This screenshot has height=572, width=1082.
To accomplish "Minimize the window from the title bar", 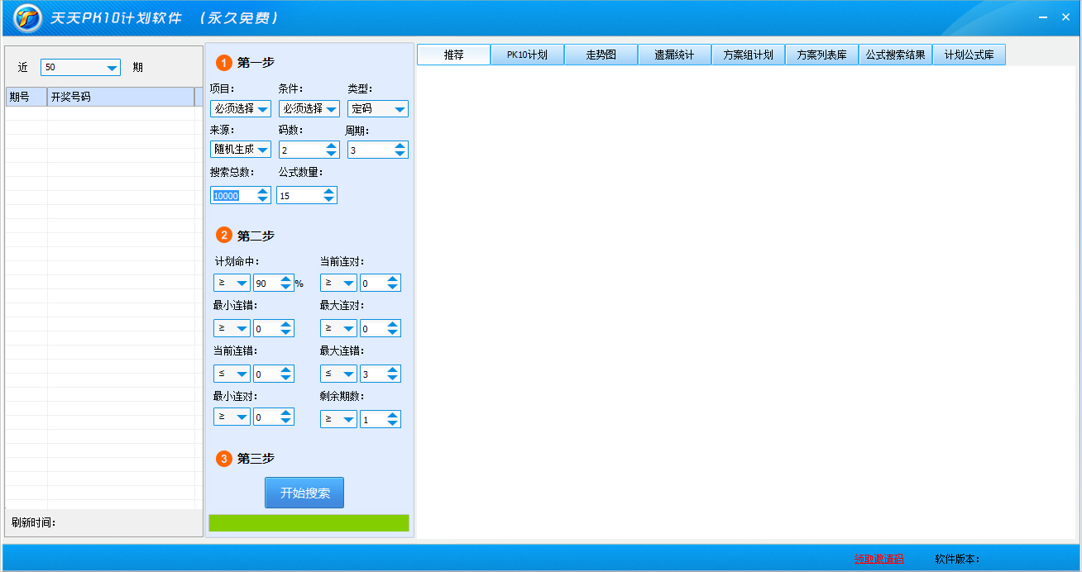I will 1044,17.
